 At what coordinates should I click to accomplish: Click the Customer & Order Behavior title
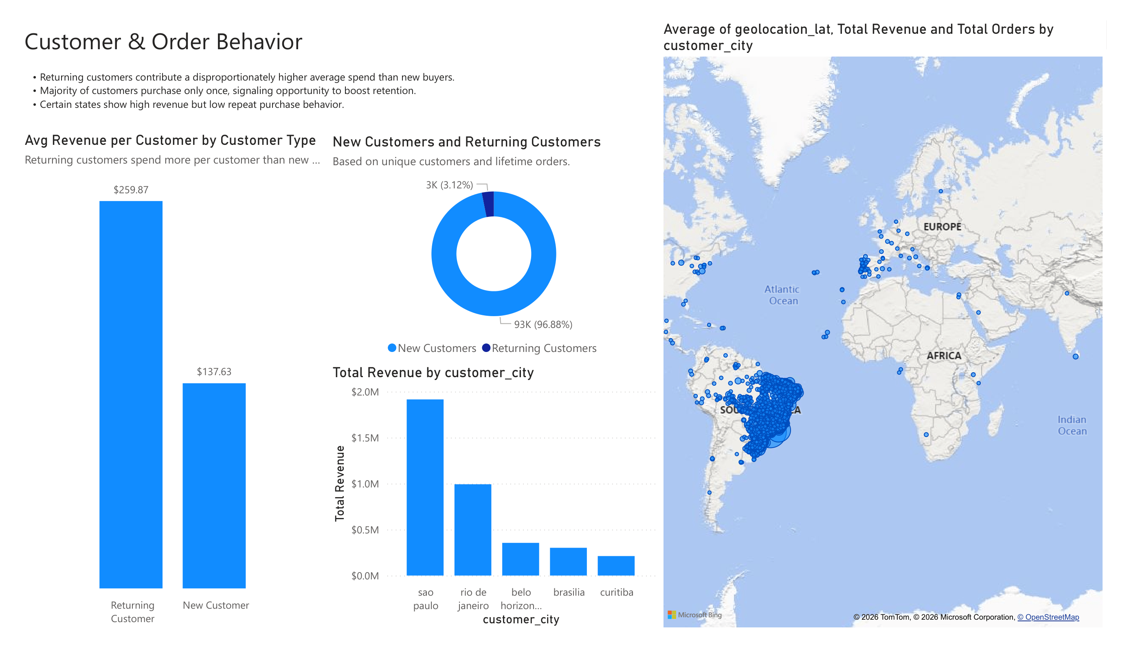click(164, 42)
